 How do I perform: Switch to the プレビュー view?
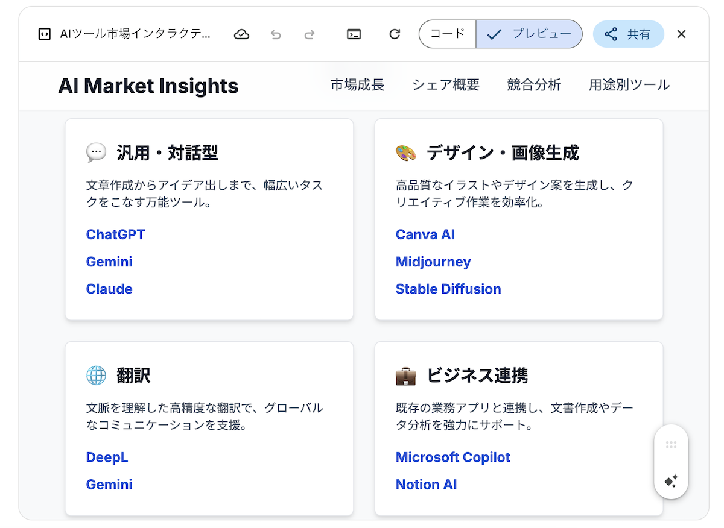tap(529, 34)
